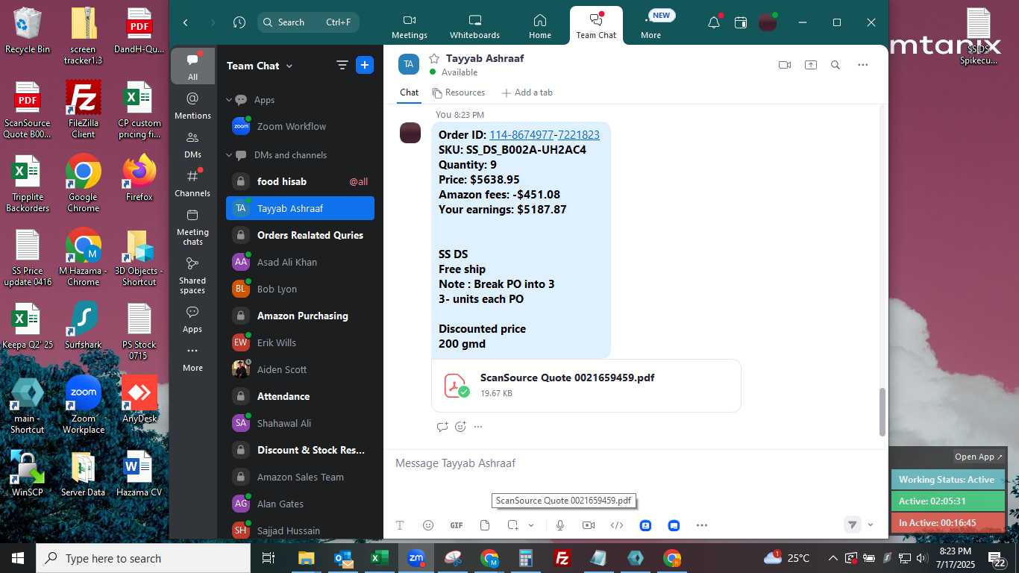Viewport: 1019px width, 573px height.
Task: Select All in left sidebar
Action: pyautogui.click(x=192, y=66)
